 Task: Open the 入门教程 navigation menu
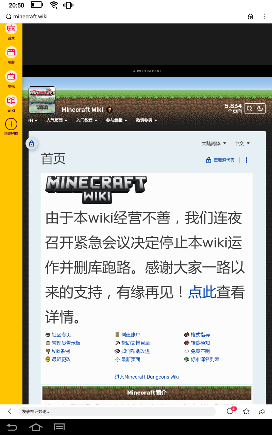tap(87, 120)
